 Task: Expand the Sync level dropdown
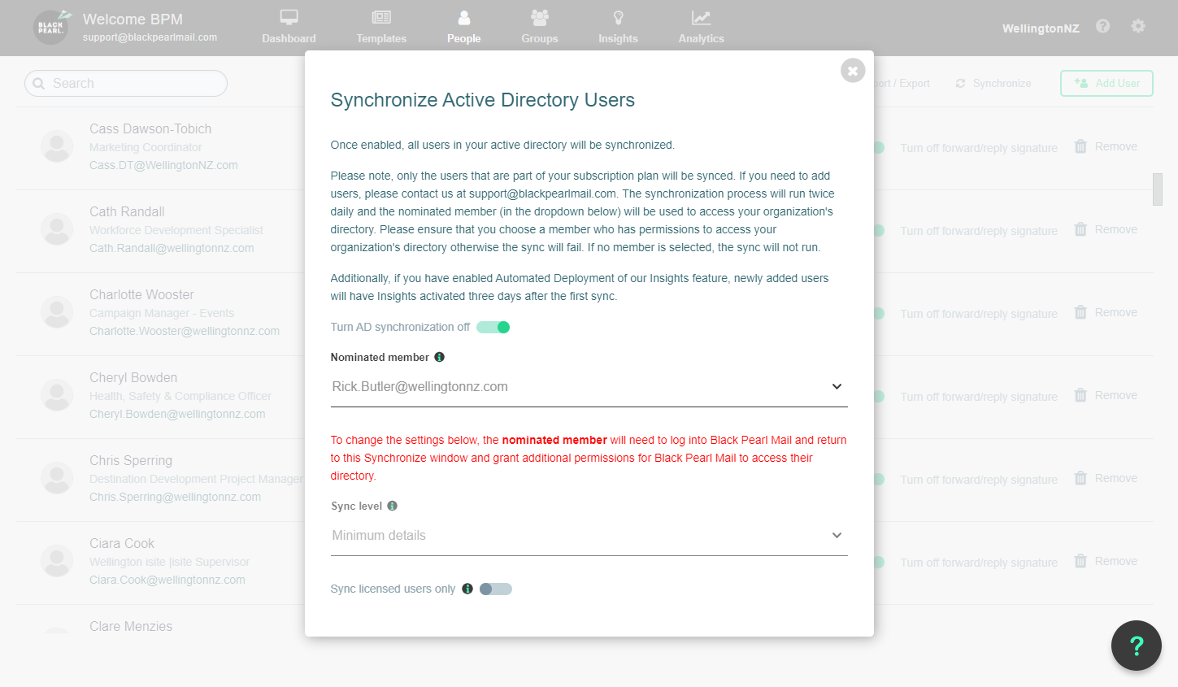coord(837,535)
